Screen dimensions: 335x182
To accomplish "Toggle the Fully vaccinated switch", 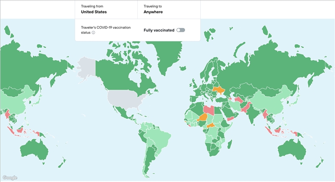I will tap(180, 30).
